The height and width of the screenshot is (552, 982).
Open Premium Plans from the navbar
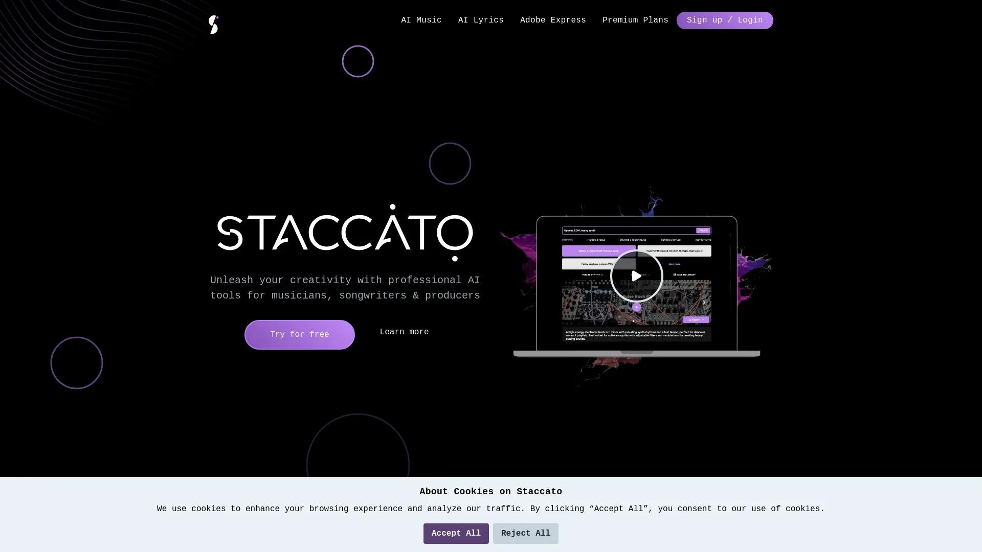click(635, 20)
